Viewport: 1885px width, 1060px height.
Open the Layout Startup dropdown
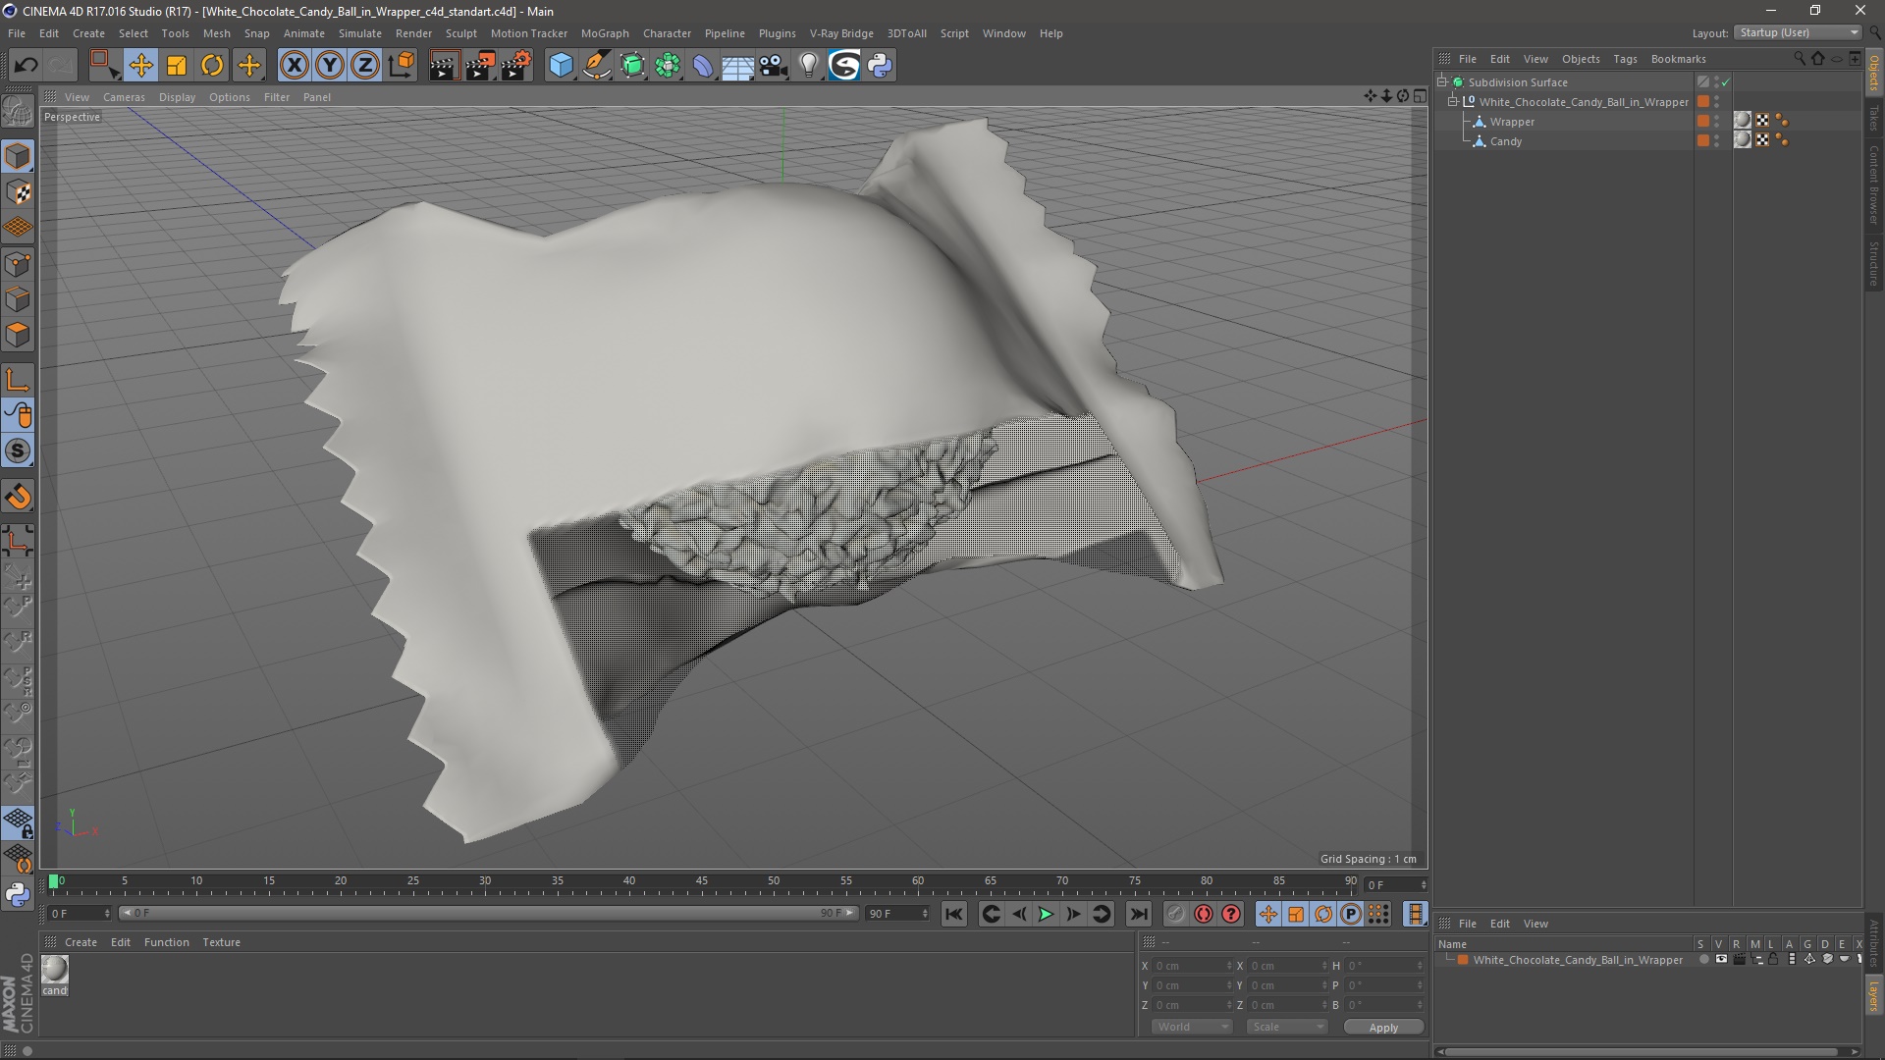1798,32
